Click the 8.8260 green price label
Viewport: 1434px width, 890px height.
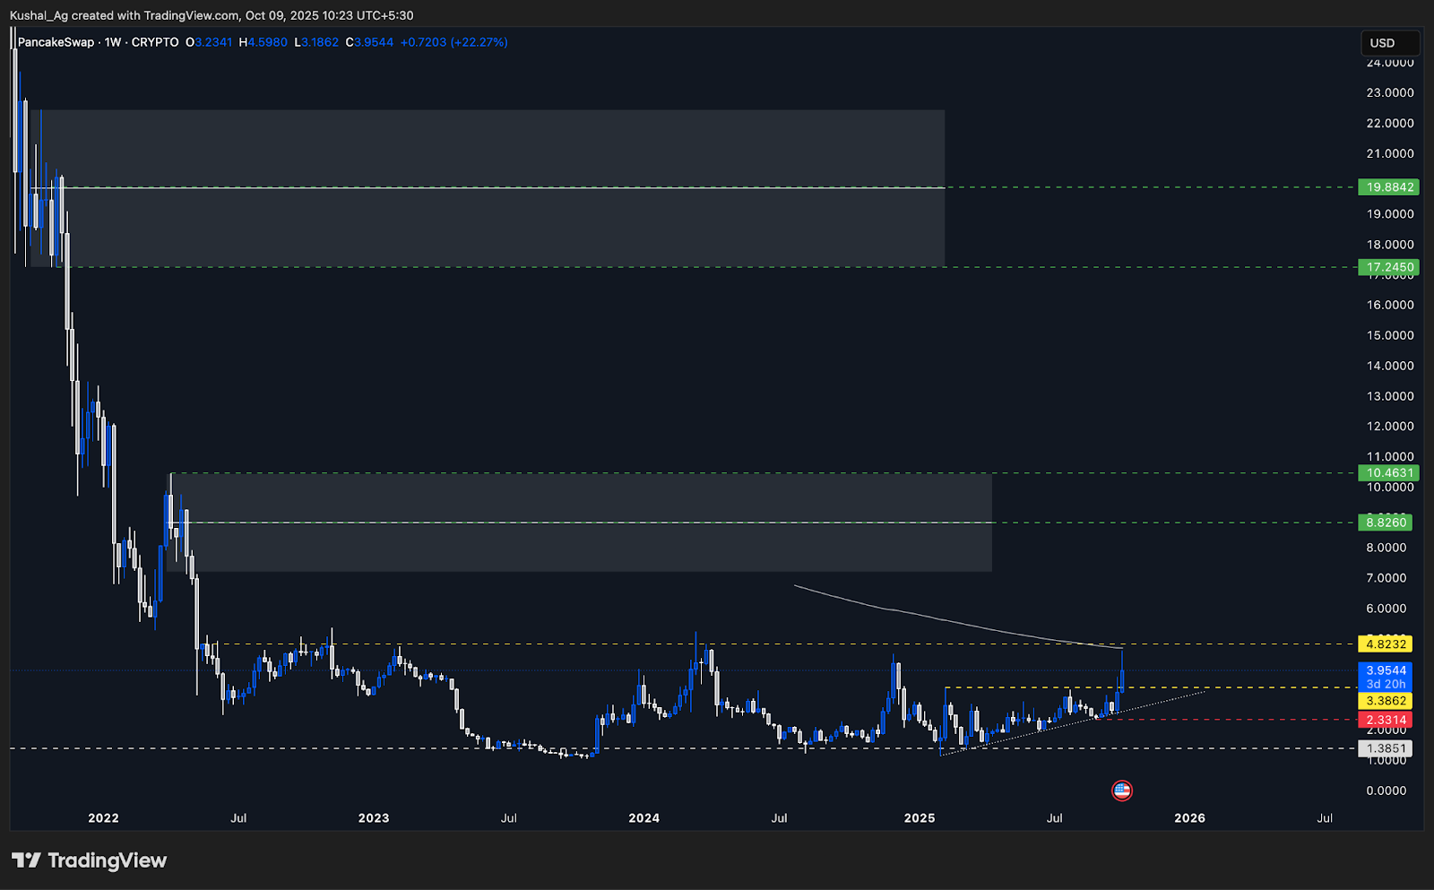(1386, 523)
